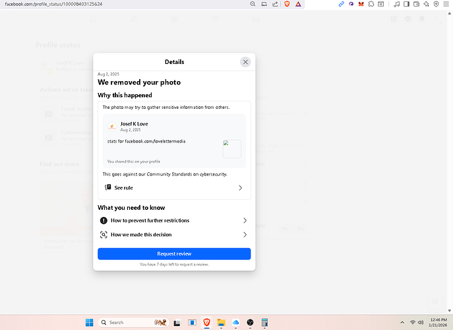Click the Brave Rewards triangle icon

click(x=298, y=4)
